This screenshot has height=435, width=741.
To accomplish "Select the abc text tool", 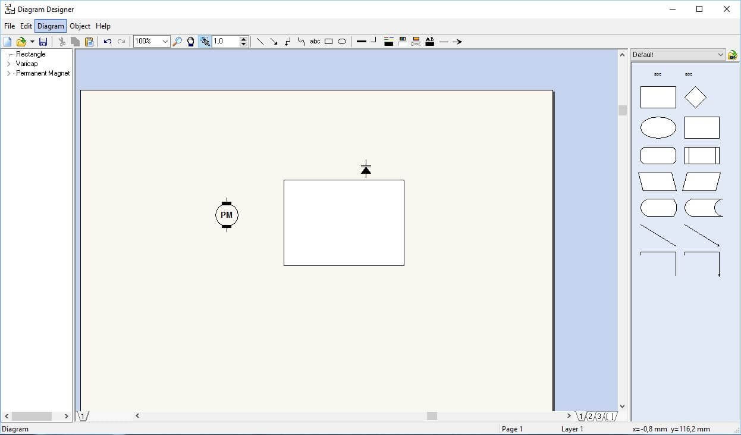I will pos(315,42).
